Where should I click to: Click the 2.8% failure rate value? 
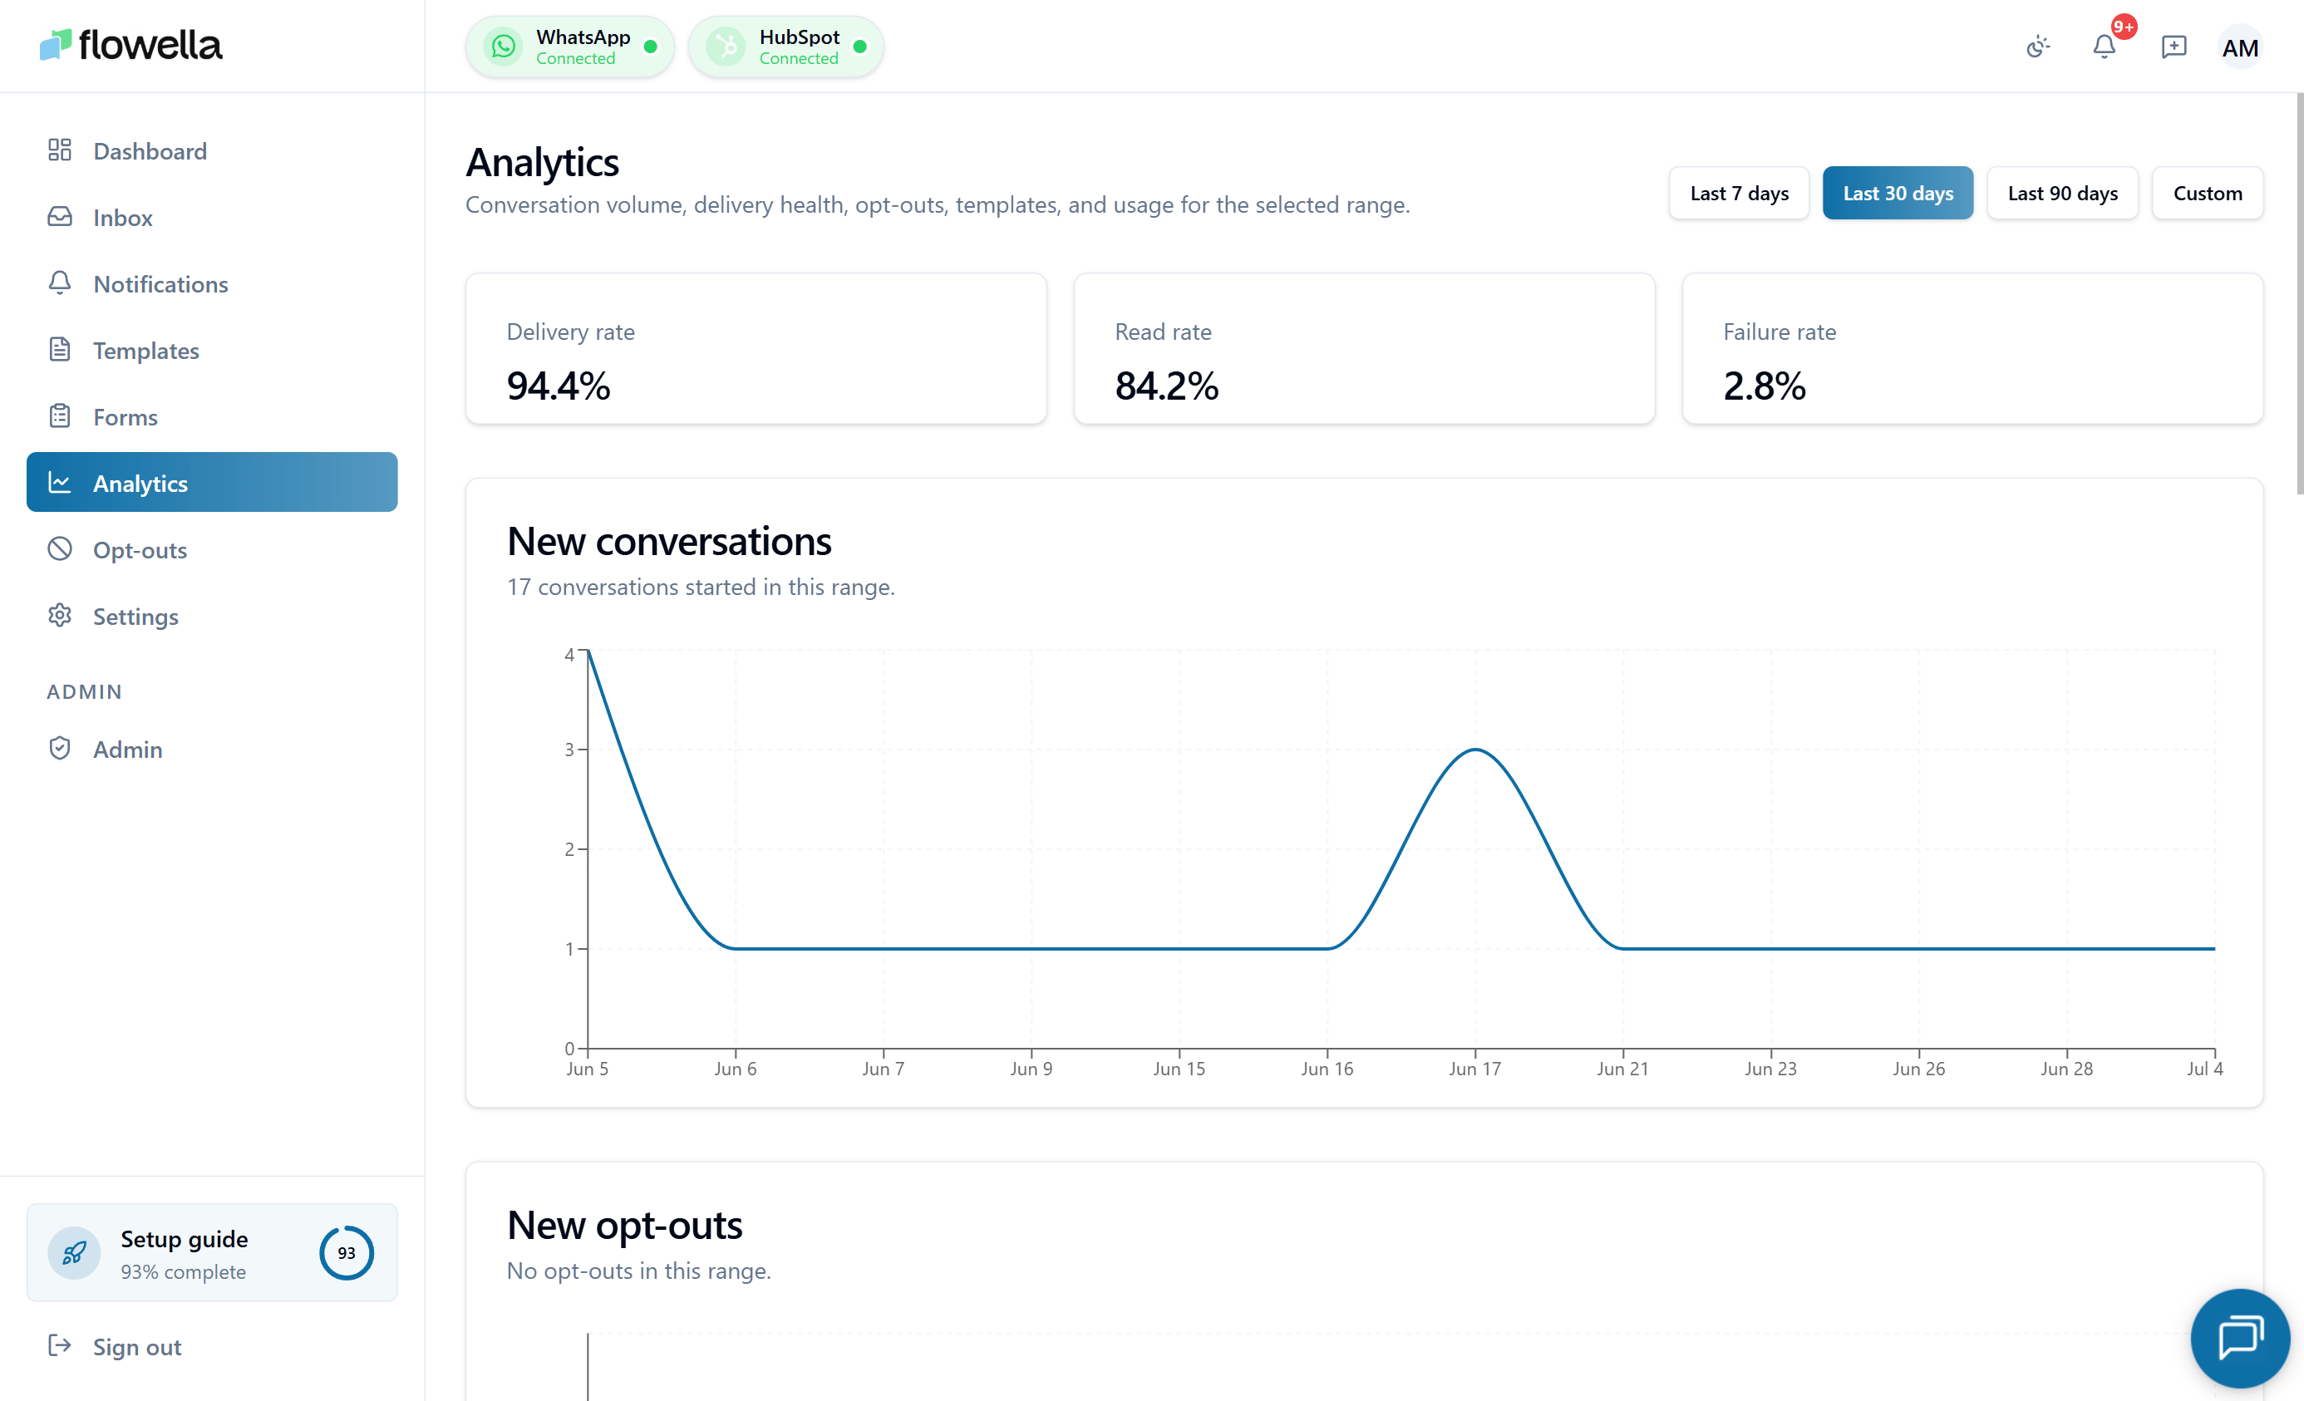pyautogui.click(x=1765, y=385)
